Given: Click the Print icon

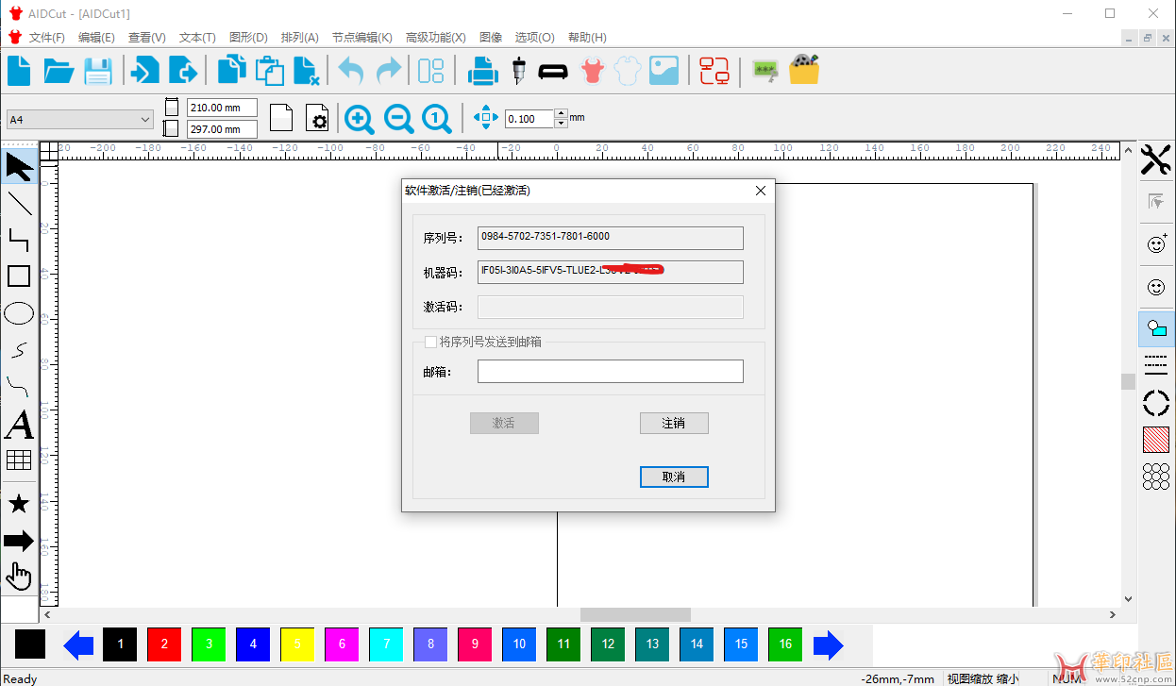Looking at the screenshot, I should coord(483,71).
